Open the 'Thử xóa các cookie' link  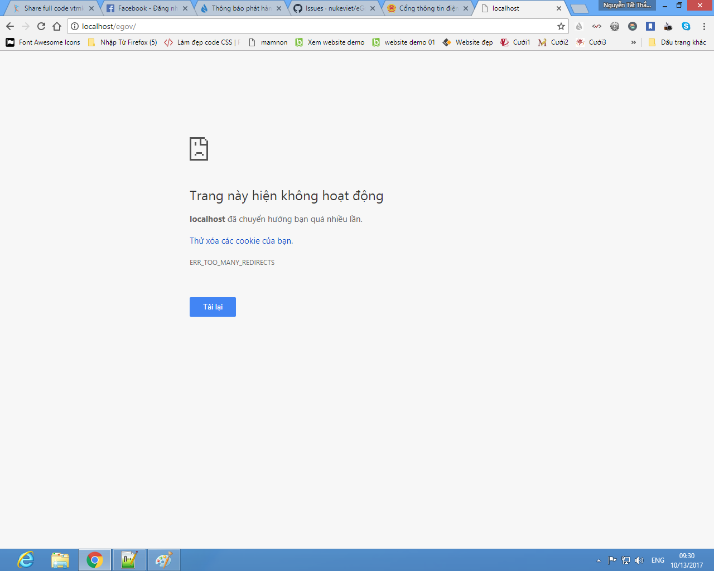pos(241,240)
